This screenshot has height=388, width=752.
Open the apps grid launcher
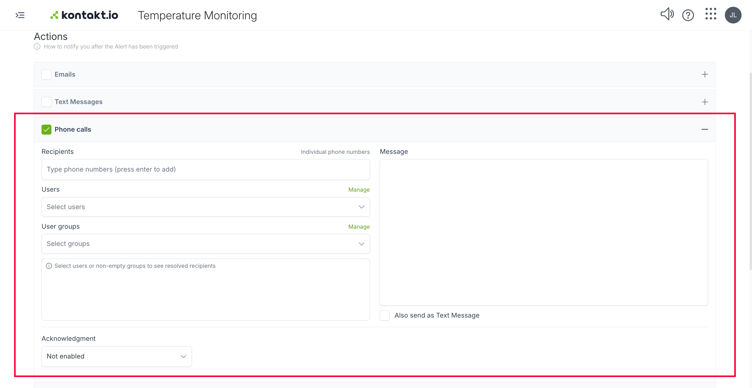click(710, 14)
